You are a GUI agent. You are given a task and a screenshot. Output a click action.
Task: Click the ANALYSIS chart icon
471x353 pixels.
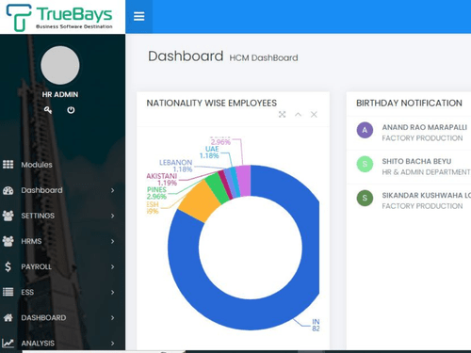click(8, 343)
